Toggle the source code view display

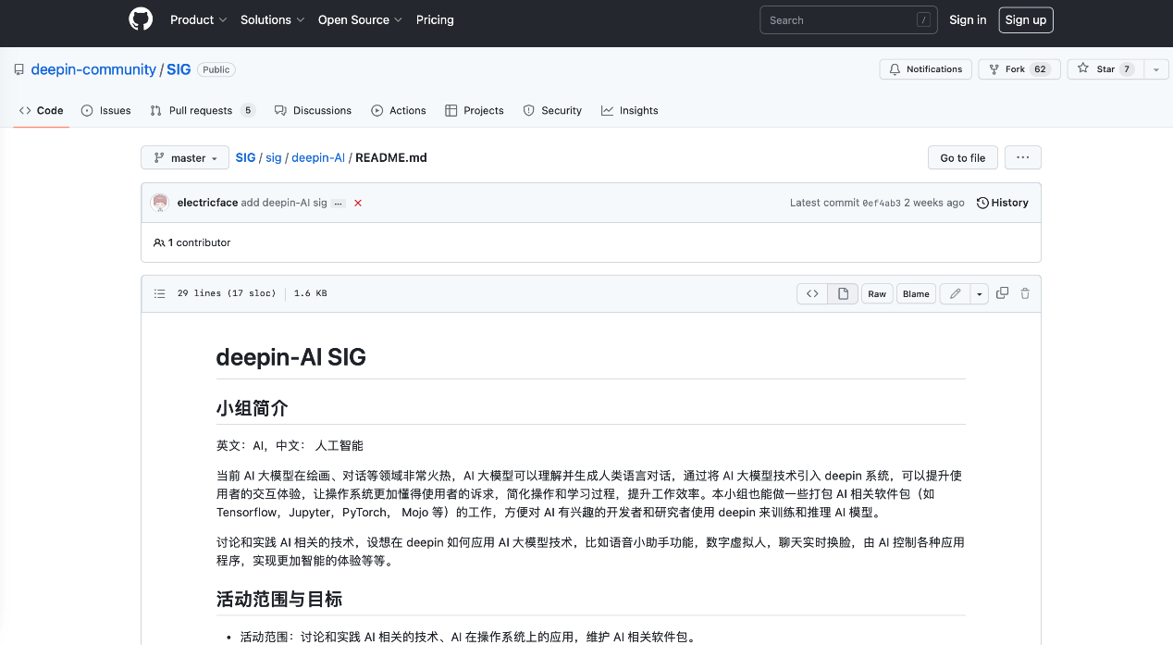tap(812, 293)
